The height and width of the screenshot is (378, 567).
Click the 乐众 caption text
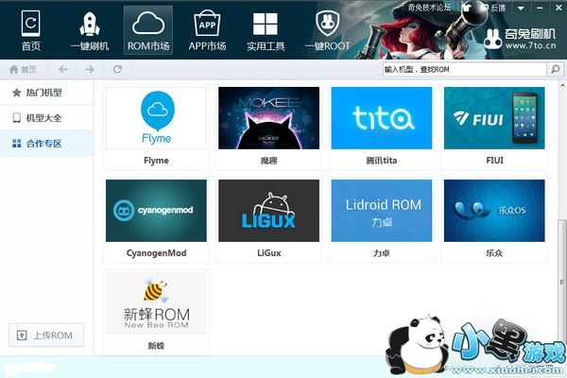click(x=494, y=253)
